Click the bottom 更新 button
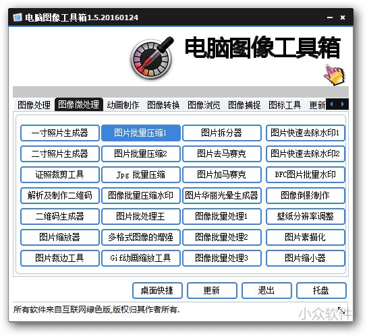The height and width of the screenshot is (336, 367). tap(212, 290)
